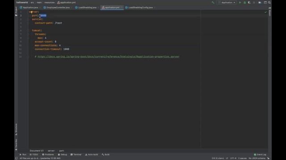Click the inspections green checkmark indicator
This screenshot has height=160, width=286.
[265, 12]
